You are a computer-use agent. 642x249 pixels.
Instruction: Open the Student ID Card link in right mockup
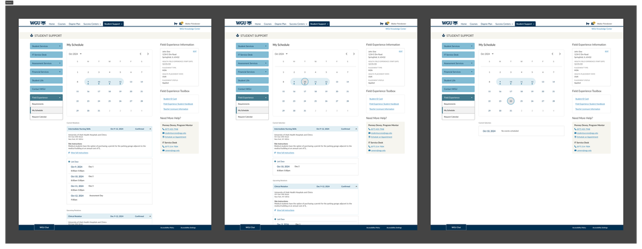[x=581, y=98]
